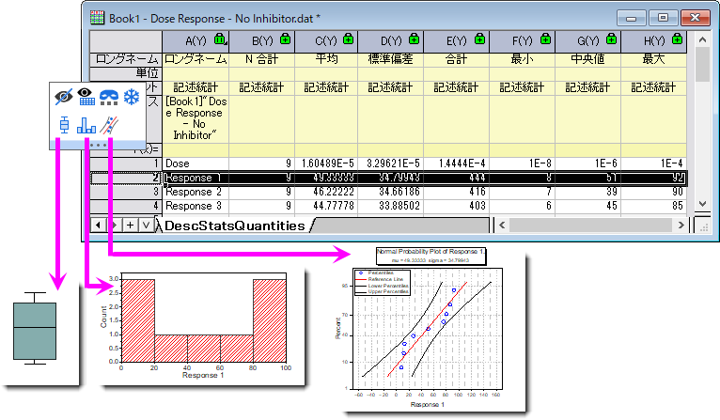
Task: Click vertical scrollbar down arrow
Action: [x=702, y=204]
